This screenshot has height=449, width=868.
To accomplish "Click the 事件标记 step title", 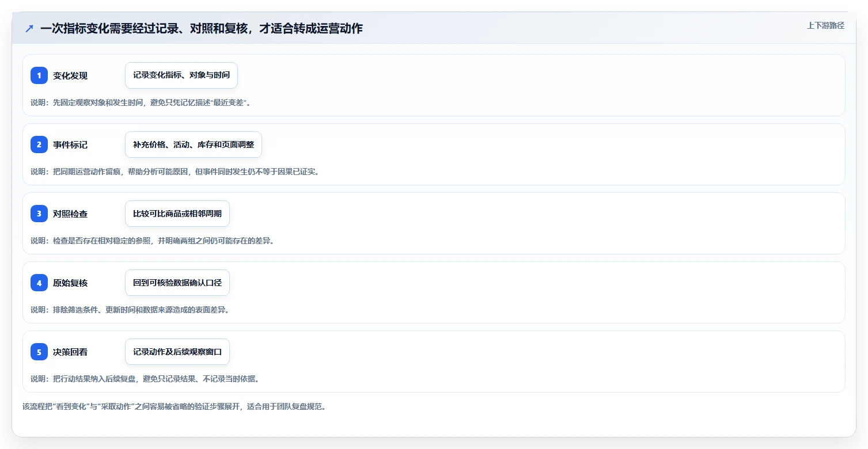I will pyautogui.click(x=70, y=144).
